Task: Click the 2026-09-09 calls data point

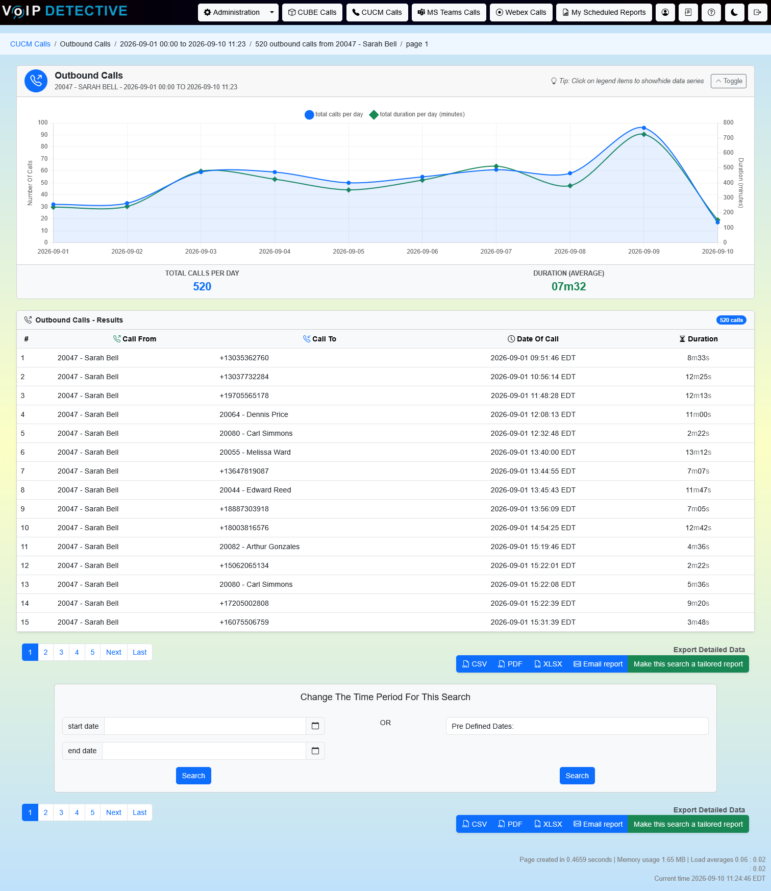Action: click(644, 128)
